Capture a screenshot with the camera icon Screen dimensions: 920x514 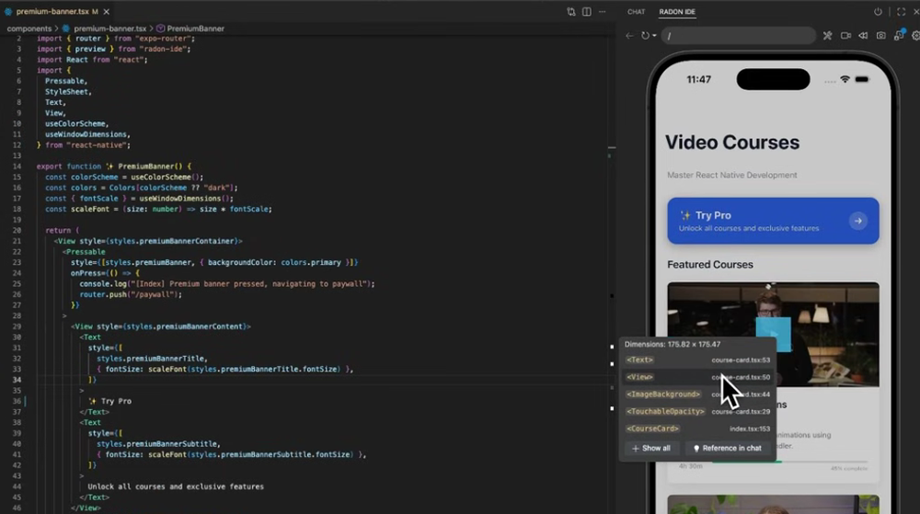pos(880,36)
